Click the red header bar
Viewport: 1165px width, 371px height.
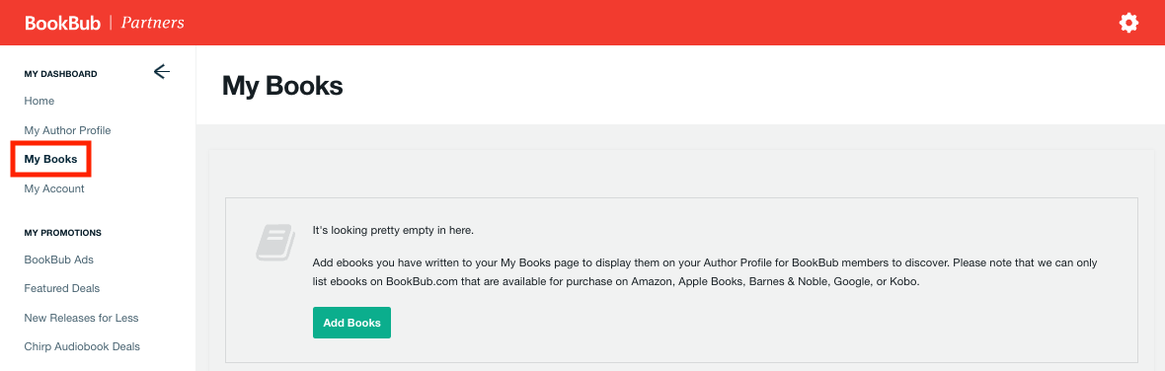click(x=582, y=23)
